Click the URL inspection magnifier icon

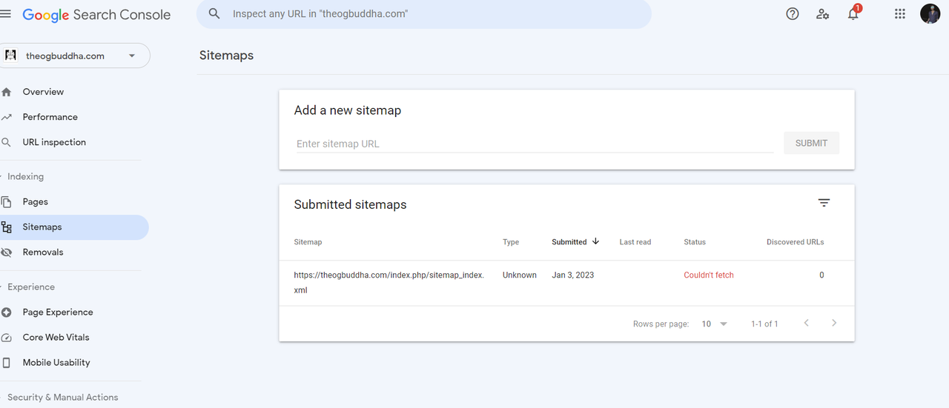(7, 142)
